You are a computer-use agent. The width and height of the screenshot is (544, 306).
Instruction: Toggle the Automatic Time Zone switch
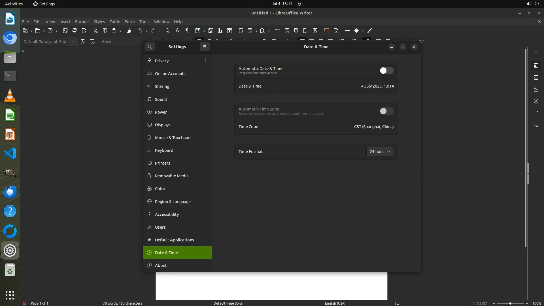pyautogui.click(x=386, y=111)
